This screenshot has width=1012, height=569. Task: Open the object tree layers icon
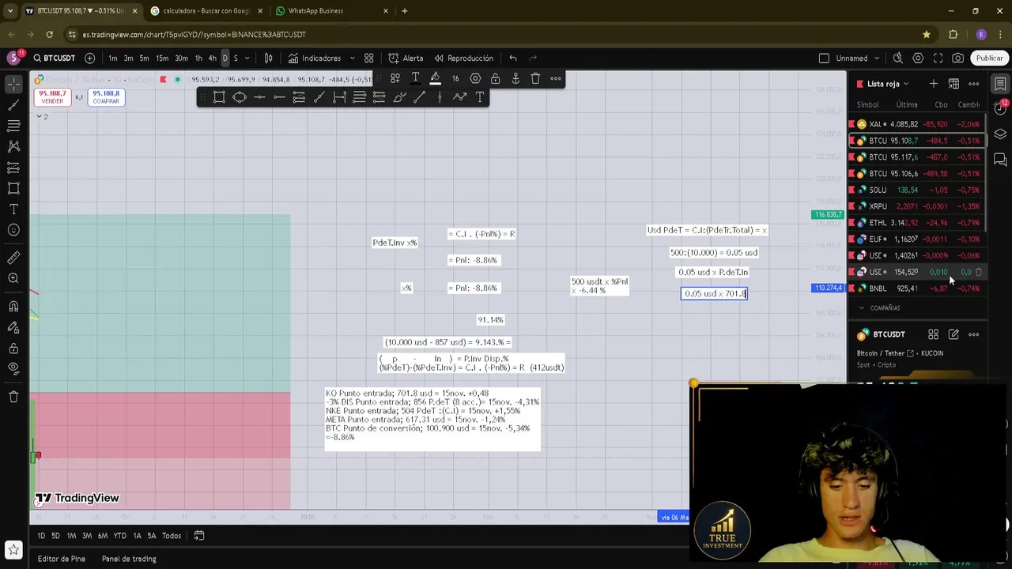tap(1000, 134)
